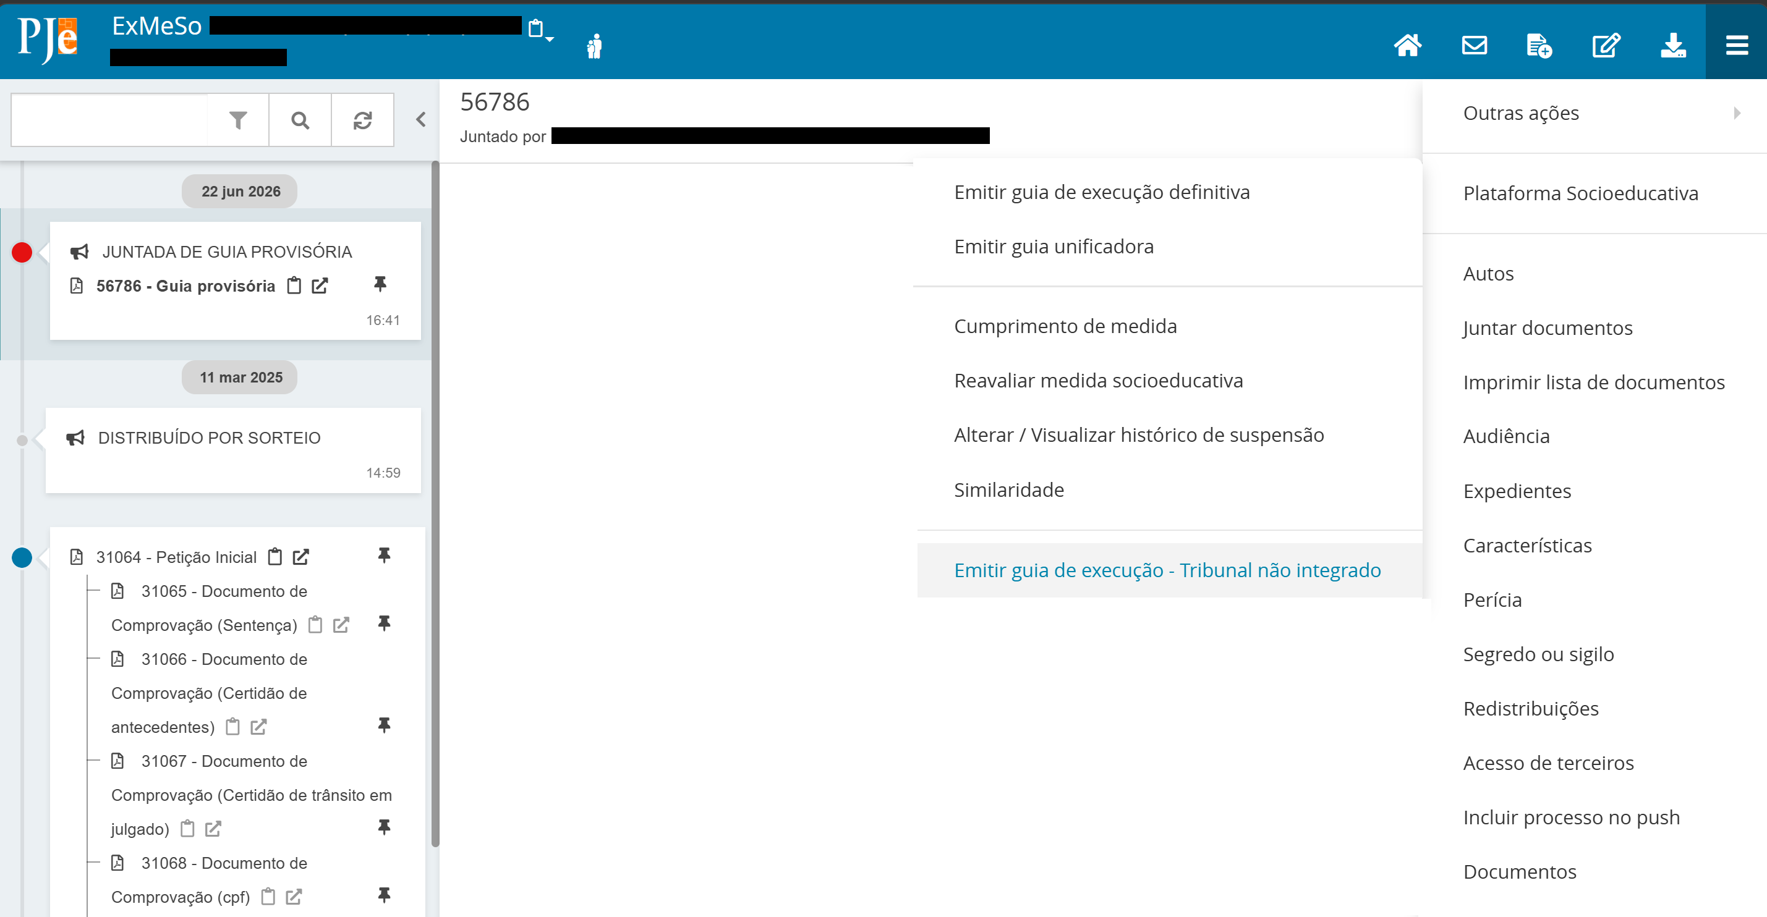
Task: Click the adult and child person icon
Action: [595, 46]
